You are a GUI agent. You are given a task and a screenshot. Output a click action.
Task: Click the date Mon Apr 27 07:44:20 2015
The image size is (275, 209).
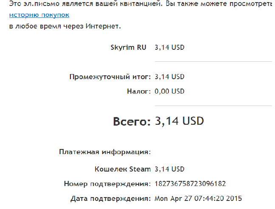pos(198,199)
